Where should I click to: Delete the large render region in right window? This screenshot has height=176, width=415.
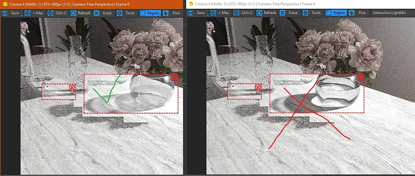click(x=360, y=77)
